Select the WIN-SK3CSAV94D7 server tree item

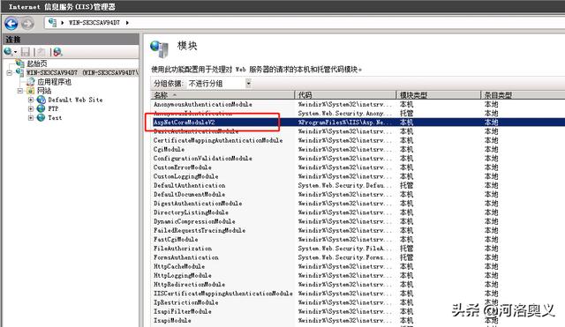(82, 72)
